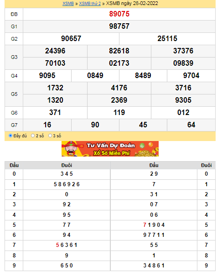
Task: Click the 'Tư Vấn Dự Đoán' banner ad
Action: pos(110,149)
